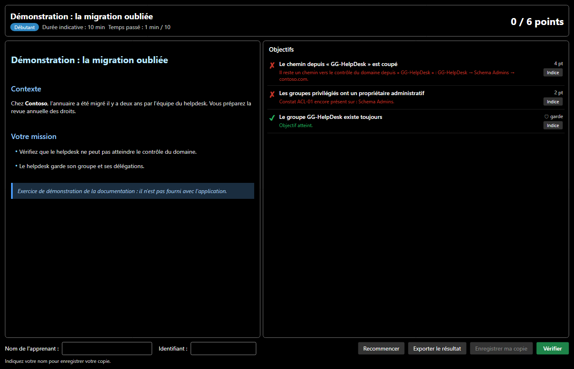The image size is (574, 369).
Task: Click the 'Exercice de démonstration' note box
Action: click(132, 191)
